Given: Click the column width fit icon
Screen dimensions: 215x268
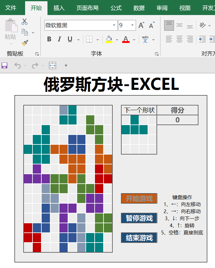Looking at the screenshot, I should (x=52, y=65).
